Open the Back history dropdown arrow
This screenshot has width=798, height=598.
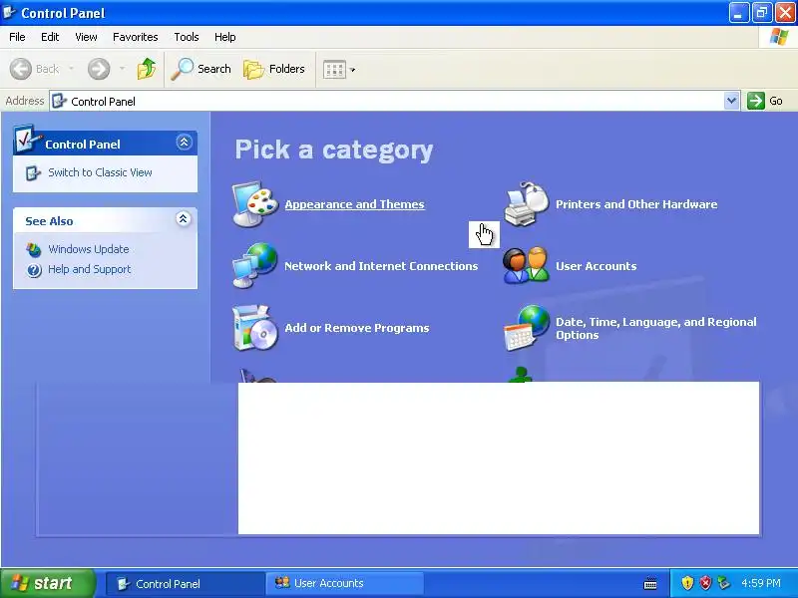[x=71, y=69]
